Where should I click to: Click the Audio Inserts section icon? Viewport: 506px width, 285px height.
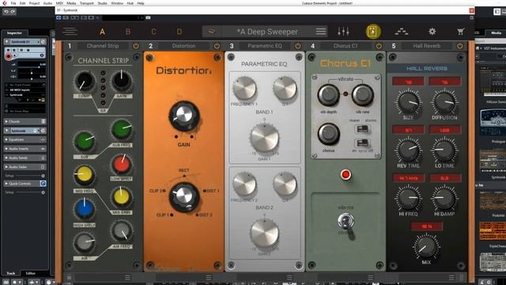click(43, 149)
